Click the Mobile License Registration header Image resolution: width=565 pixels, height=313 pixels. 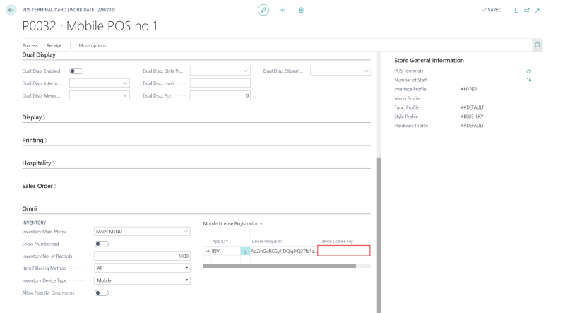232,223
